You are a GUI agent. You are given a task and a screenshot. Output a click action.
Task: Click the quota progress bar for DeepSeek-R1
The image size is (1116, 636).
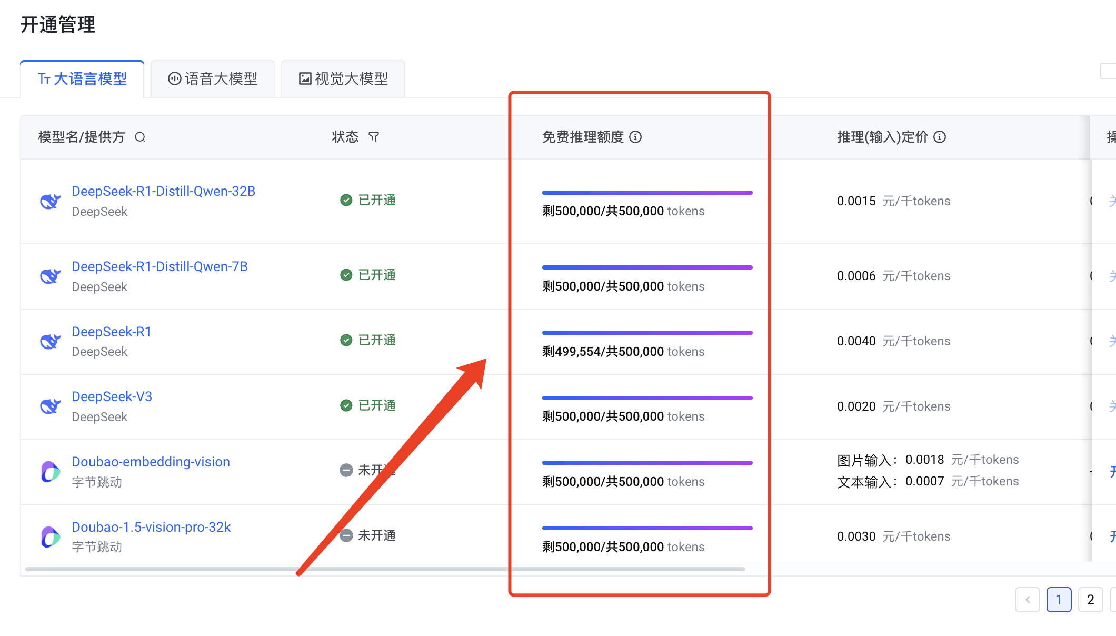(x=647, y=333)
